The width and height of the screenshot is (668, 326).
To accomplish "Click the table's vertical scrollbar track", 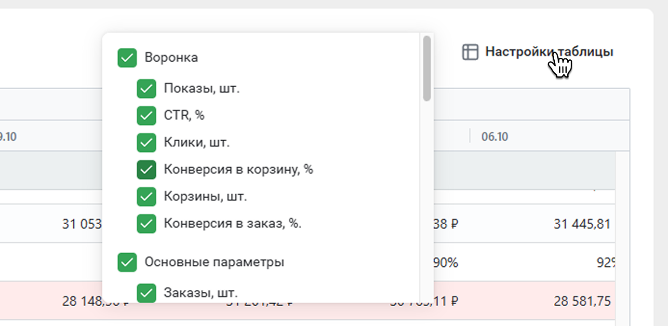I will tap(623, 241).
